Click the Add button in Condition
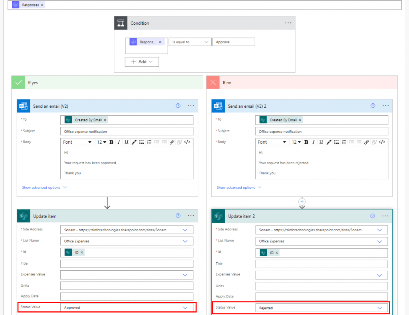 coord(142,62)
